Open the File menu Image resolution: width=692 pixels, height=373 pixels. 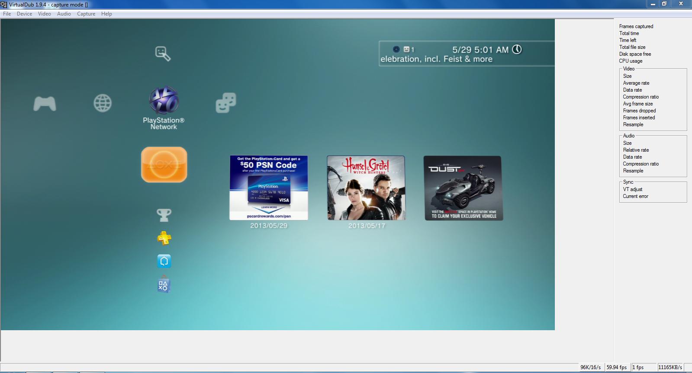pyautogui.click(x=7, y=14)
